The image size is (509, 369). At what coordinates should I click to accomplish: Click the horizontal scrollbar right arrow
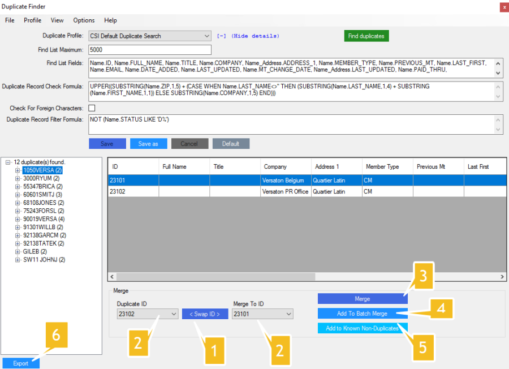pyautogui.click(x=502, y=277)
